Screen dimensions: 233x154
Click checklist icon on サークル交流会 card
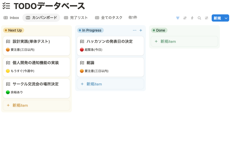tap(8, 84)
